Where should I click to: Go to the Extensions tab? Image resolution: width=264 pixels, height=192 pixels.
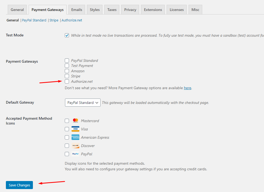(x=153, y=10)
